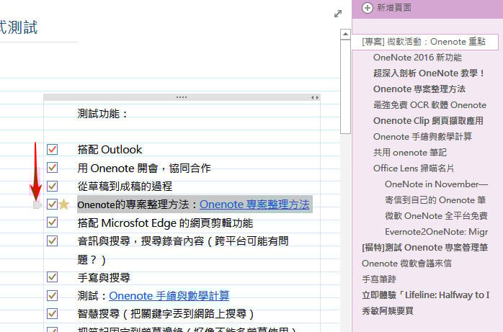503x332 pixels.
Task: Click the 搭配 Outlook text line
Action: click(110, 150)
